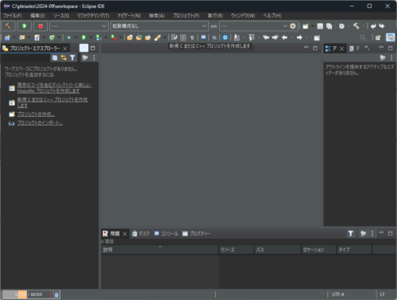Click the new source folder toolbar icon
397x300 pixels.
(x=22, y=37)
